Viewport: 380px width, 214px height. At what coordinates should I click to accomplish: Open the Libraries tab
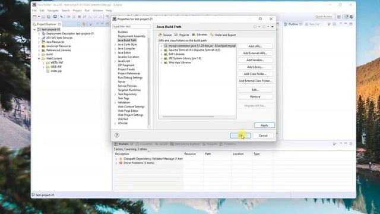coord(199,34)
